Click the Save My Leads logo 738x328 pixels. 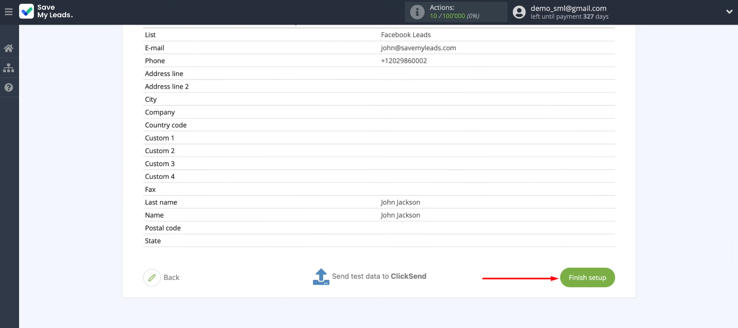point(46,11)
